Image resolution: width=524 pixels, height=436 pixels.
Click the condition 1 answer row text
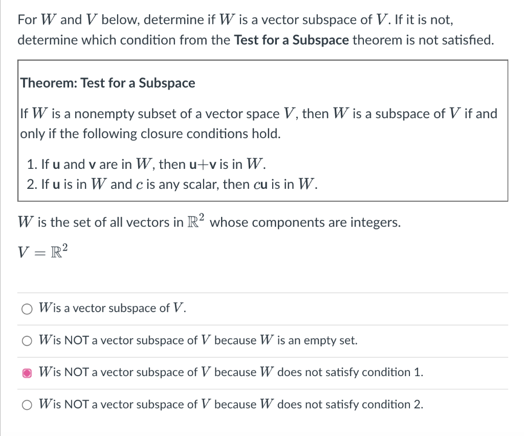[x=230, y=372]
